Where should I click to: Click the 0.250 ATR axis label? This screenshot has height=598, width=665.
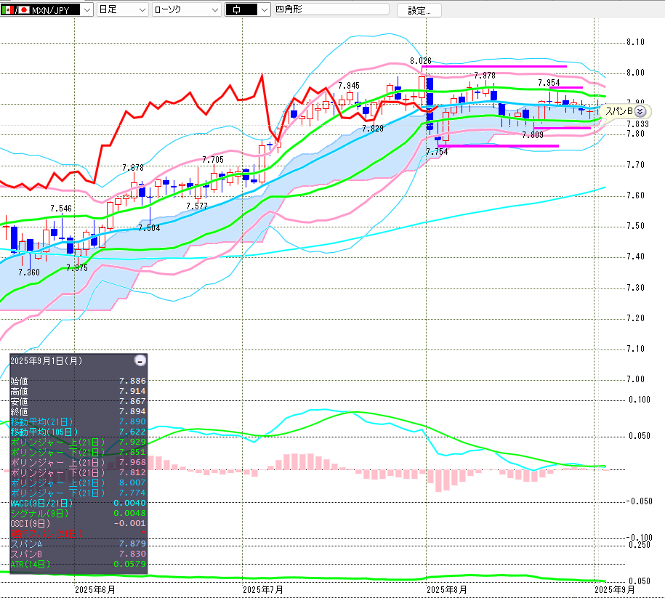(x=640, y=545)
